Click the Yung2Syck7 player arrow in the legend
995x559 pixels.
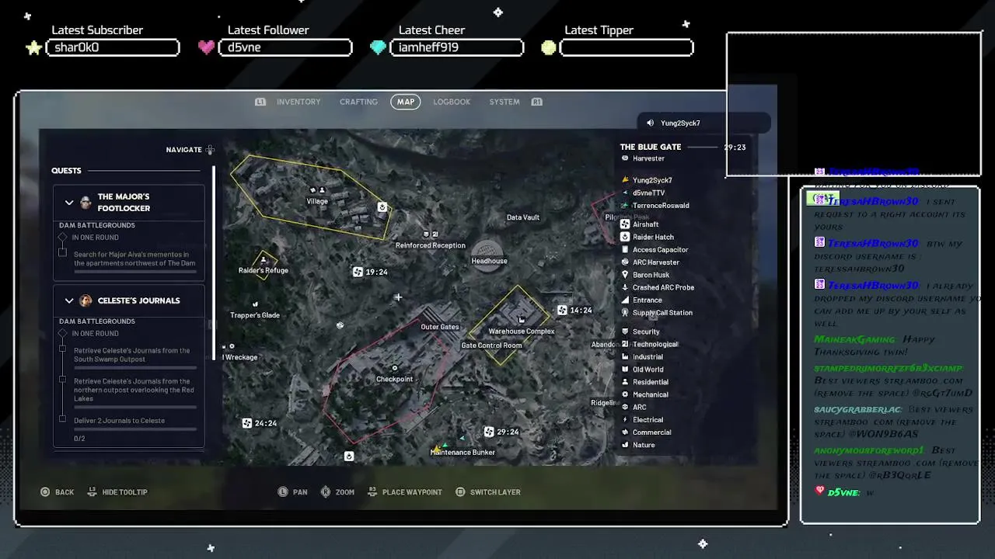click(625, 180)
